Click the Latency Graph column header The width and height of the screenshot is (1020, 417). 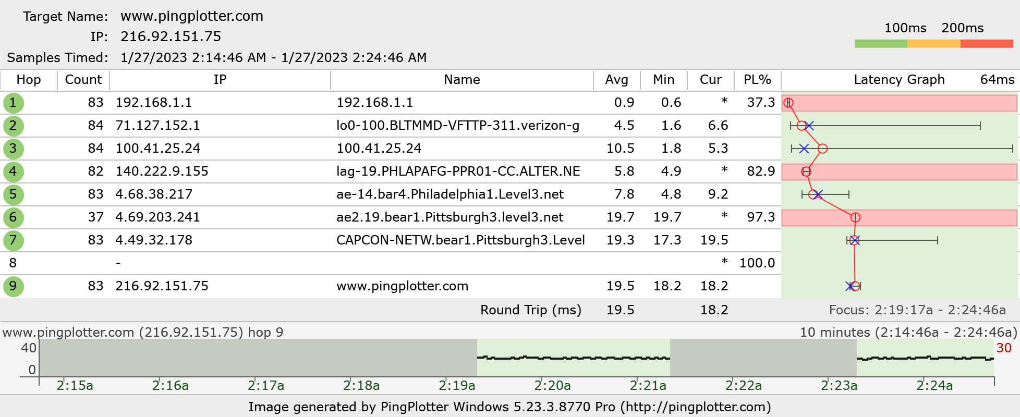(900, 80)
